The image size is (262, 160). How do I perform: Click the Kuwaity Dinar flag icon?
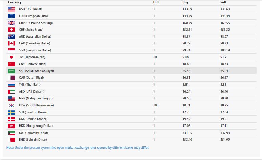tap(12, 133)
